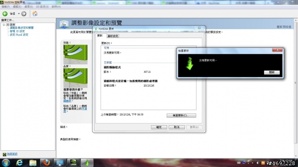
Task: Open File Explorer folder in taskbar
Action: [x=33, y=163]
